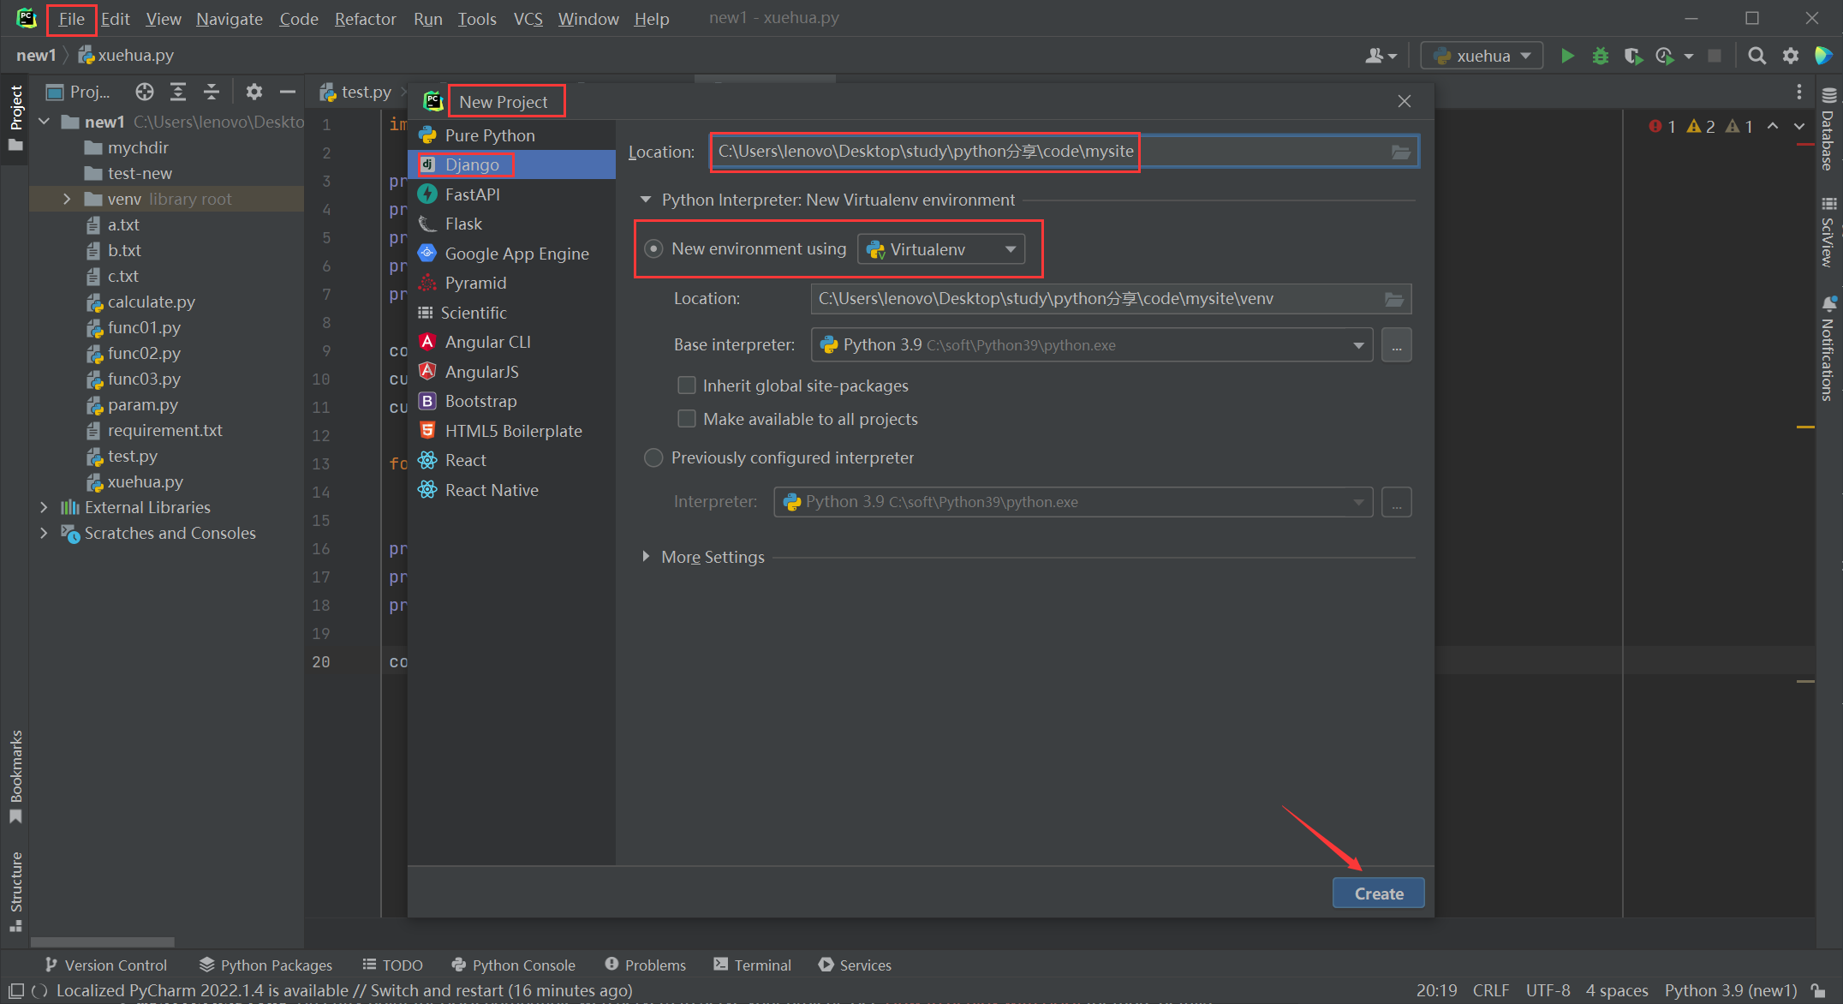Collapse the new1 project root
Viewport: 1843px width, 1004px height.
[44, 122]
